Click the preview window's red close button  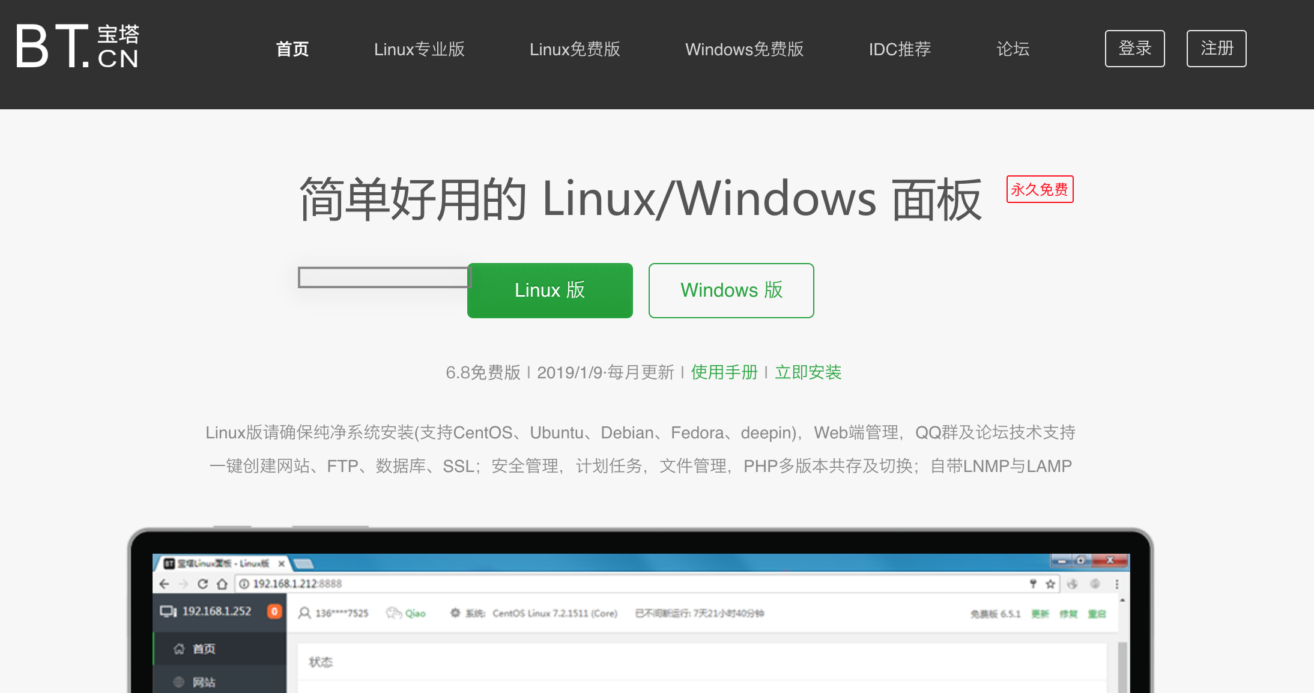point(1110,560)
